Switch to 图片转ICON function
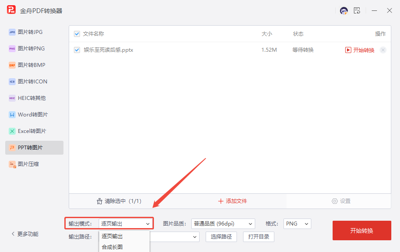The height and width of the screenshot is (252, 400). 34,82
